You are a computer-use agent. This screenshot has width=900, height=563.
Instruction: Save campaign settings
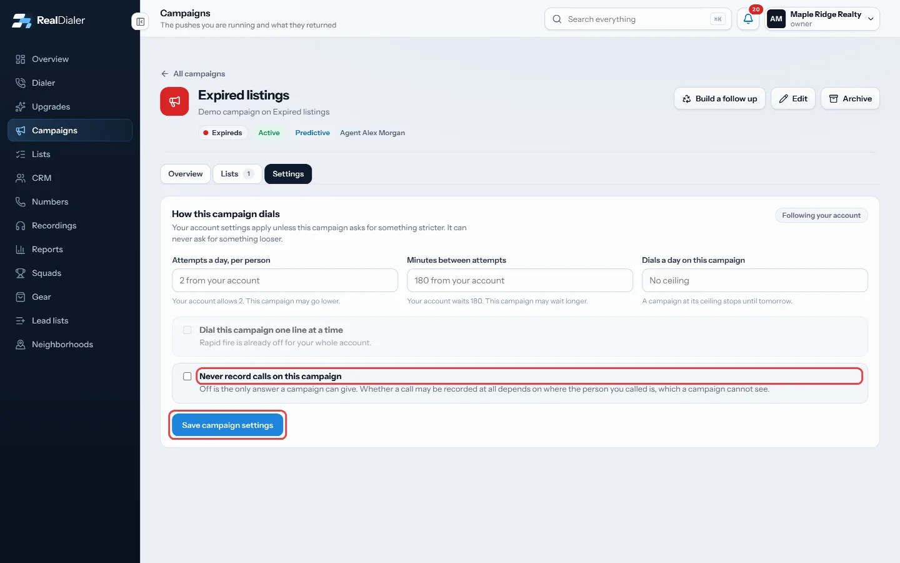(227, 425)
